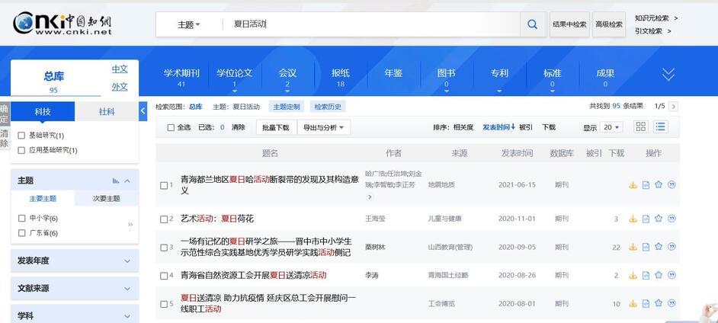Collapse the left sidebar with blue arrow
The height and width of the screenshot is (323, 718).
pos(143,111)
